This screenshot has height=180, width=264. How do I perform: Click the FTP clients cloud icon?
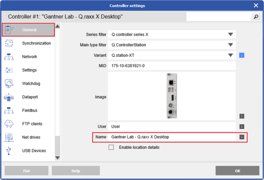click(9, 124)
